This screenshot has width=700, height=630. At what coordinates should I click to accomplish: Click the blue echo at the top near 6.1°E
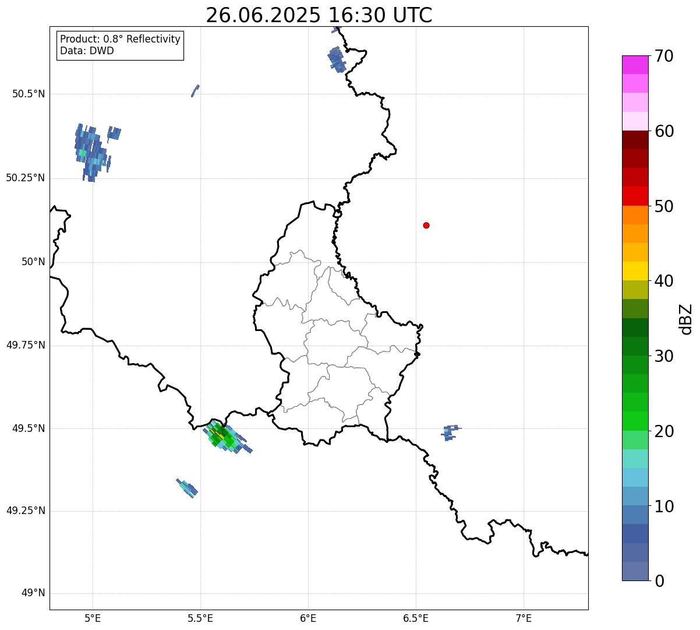337,59
